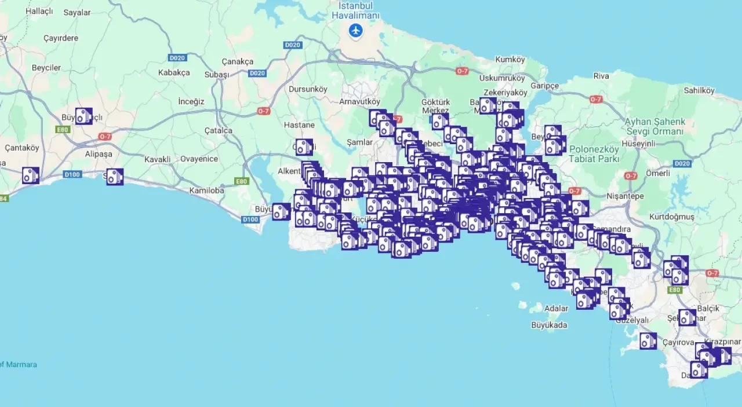The height and width of the screenshot is (407, 742).
Task: Select the Ayhan Şahenk Sevgi Ormanı label
Action: pos(654,126)
